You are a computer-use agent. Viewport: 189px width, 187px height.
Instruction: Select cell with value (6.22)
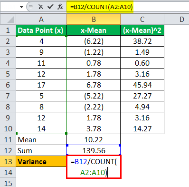[x=94, y=41]
